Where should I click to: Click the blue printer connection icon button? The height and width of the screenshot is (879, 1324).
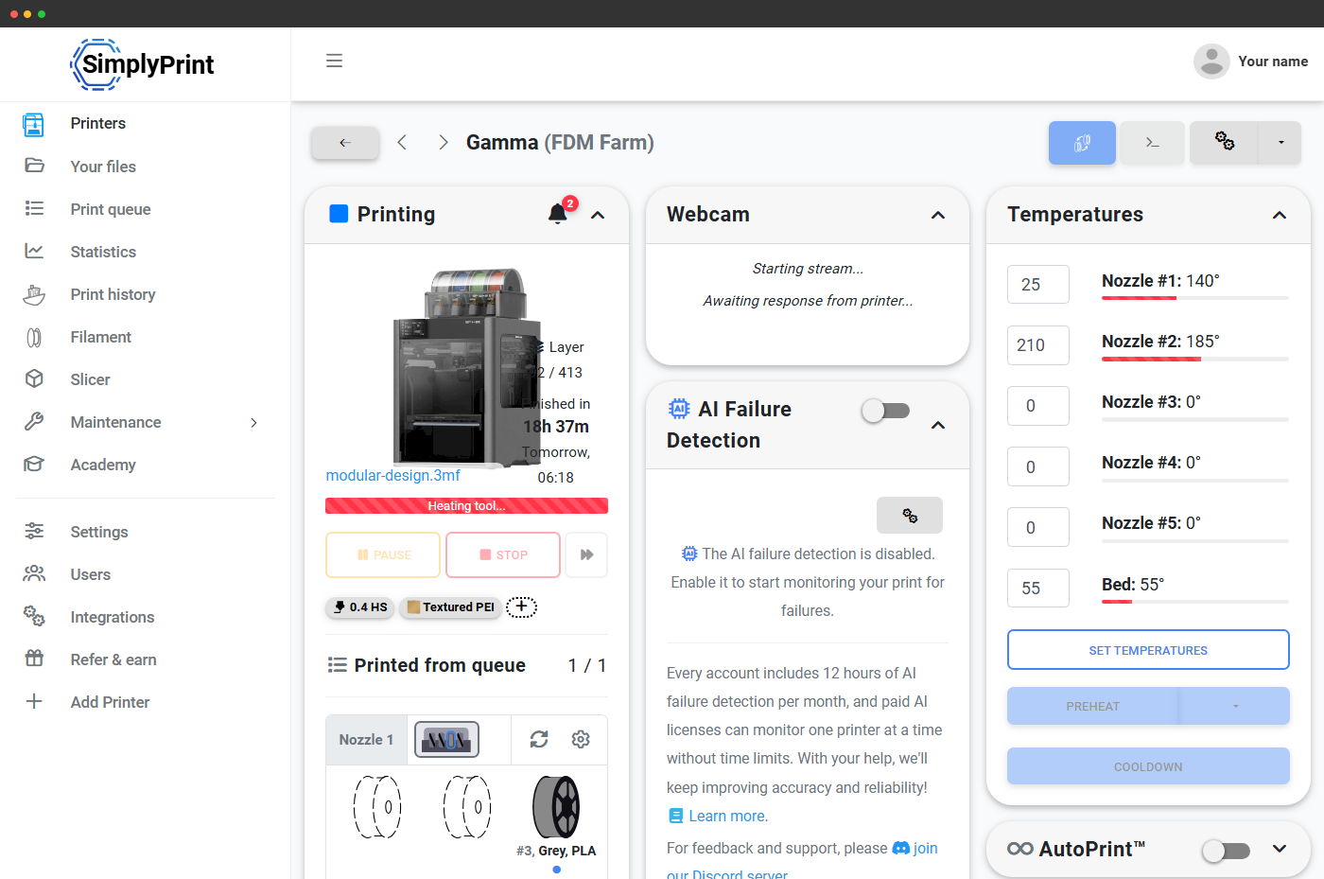1082,143
